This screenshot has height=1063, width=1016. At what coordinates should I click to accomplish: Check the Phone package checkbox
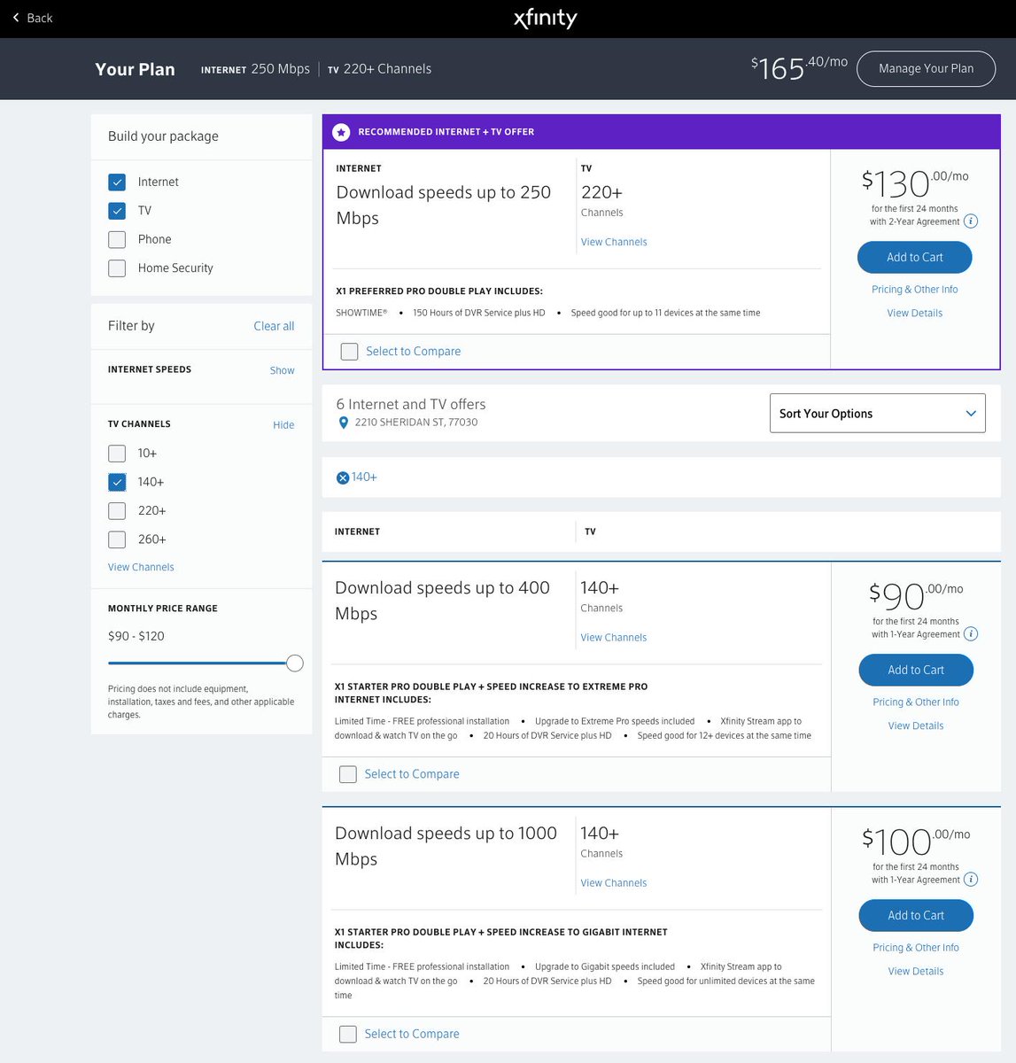(117, 239)
